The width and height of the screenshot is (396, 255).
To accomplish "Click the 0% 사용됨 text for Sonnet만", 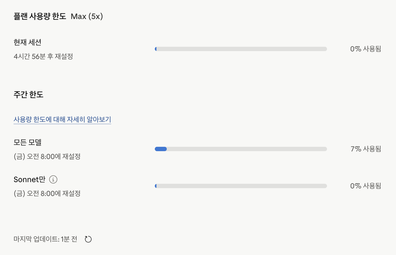I will tap(366, 186).
